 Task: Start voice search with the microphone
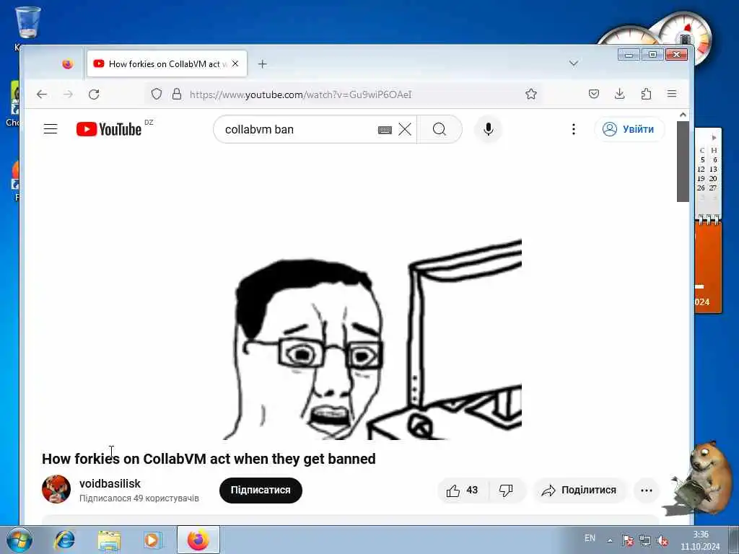[489, 129]
